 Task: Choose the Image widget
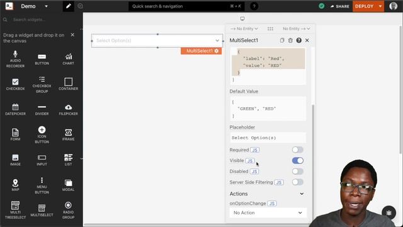pyautogui.click(x=15, y=160)
